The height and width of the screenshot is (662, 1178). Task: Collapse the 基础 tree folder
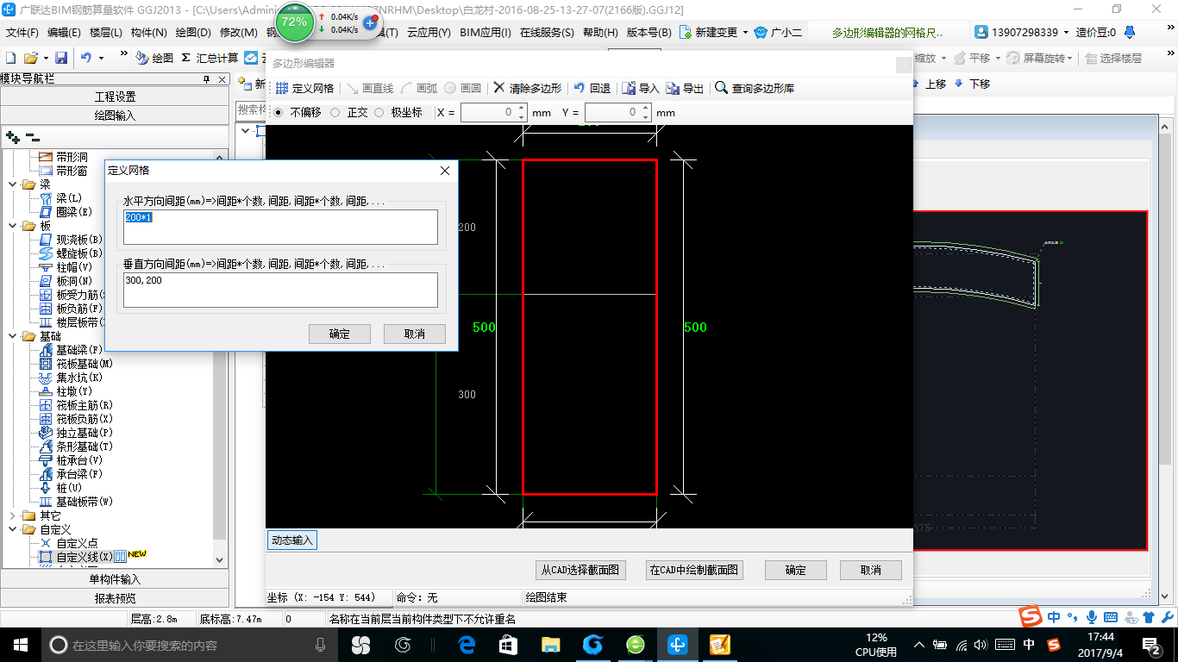(12, 336)
